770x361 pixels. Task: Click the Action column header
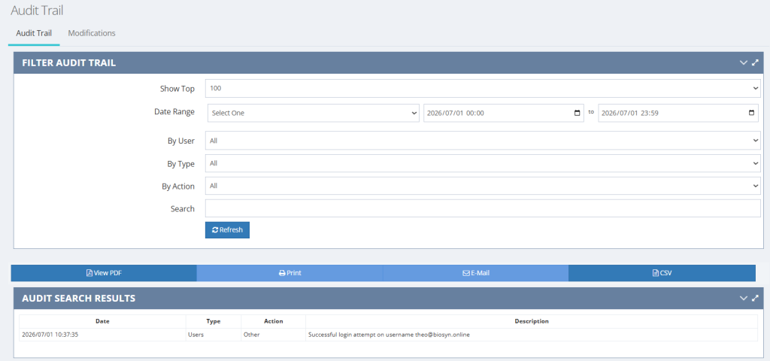pos(274,321)
